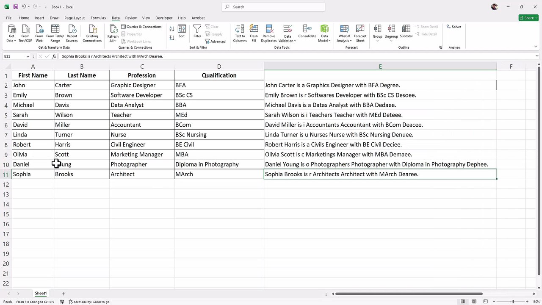Open the Sort dialog
The image size is (542, 305).
tap(182, 31)
